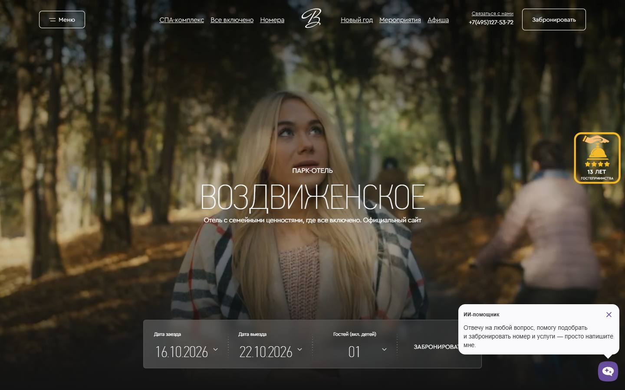Select the check-in date 16.10.2026

(182, 351)
